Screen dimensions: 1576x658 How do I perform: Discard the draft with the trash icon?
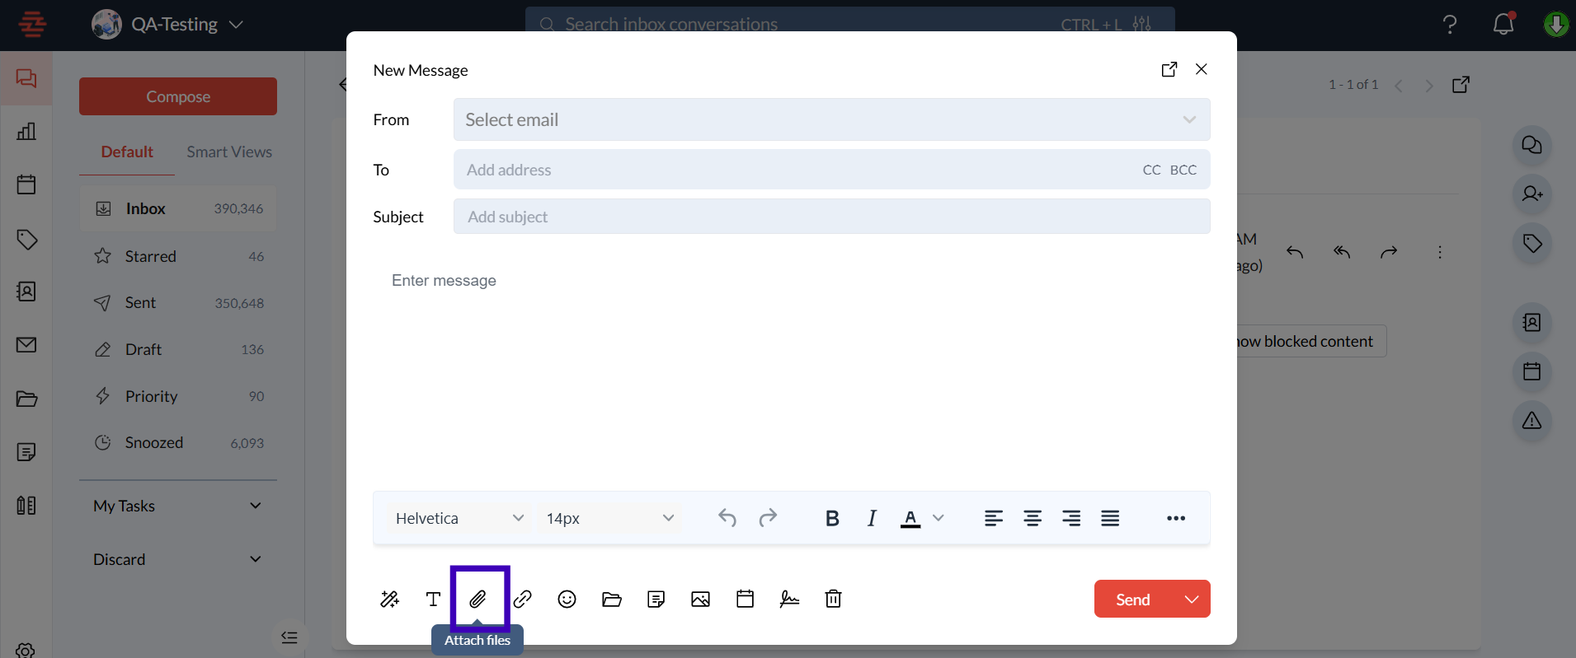pyautogui.click(x=834, y=599)
